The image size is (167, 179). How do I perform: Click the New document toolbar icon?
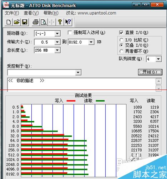[9, 22]
